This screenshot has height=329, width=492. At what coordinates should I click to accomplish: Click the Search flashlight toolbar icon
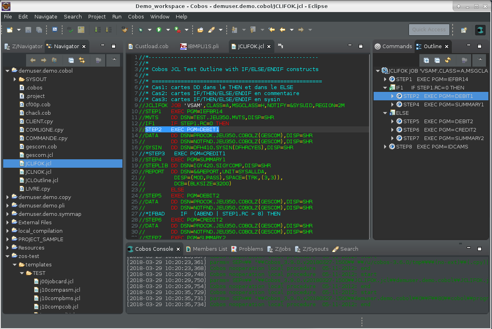pos(211,30)
